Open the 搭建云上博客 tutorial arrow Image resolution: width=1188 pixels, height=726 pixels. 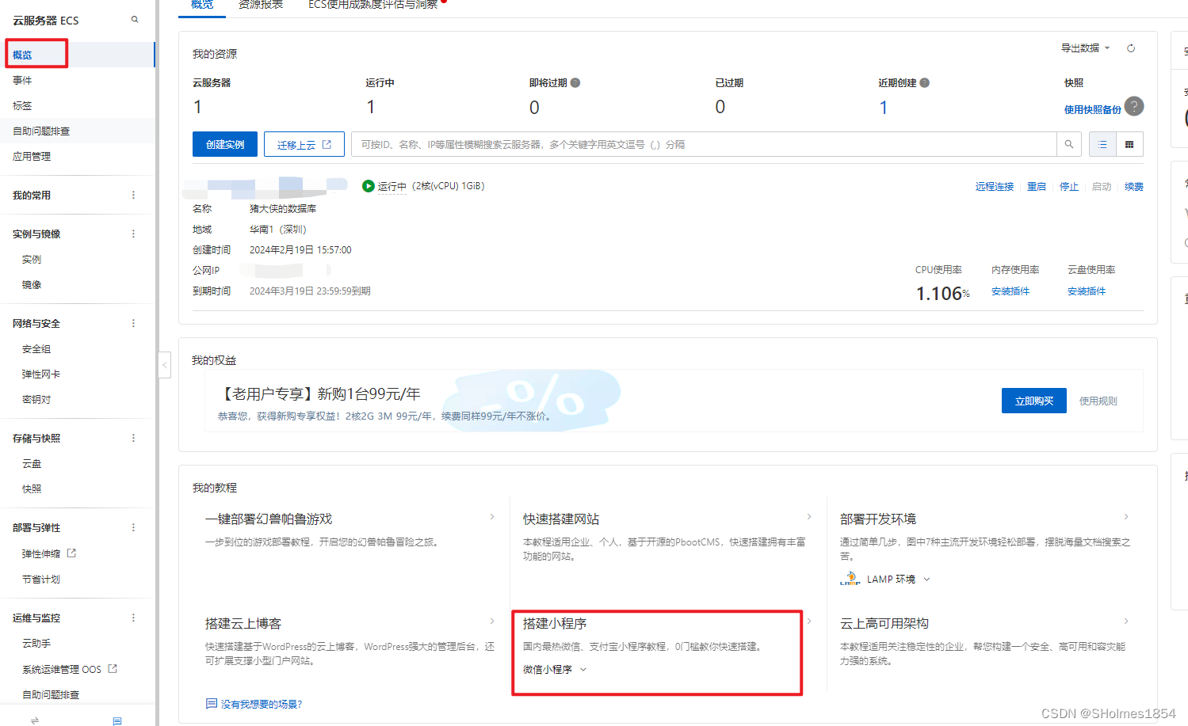pyautogui.click(x=492, y=621)
